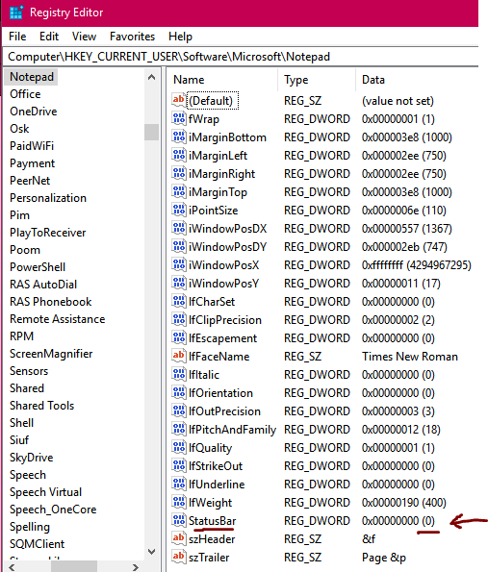Click the DWORD icon next to fWrap
The width and height of the screenshot is (488, 572).
coord(178,118)
